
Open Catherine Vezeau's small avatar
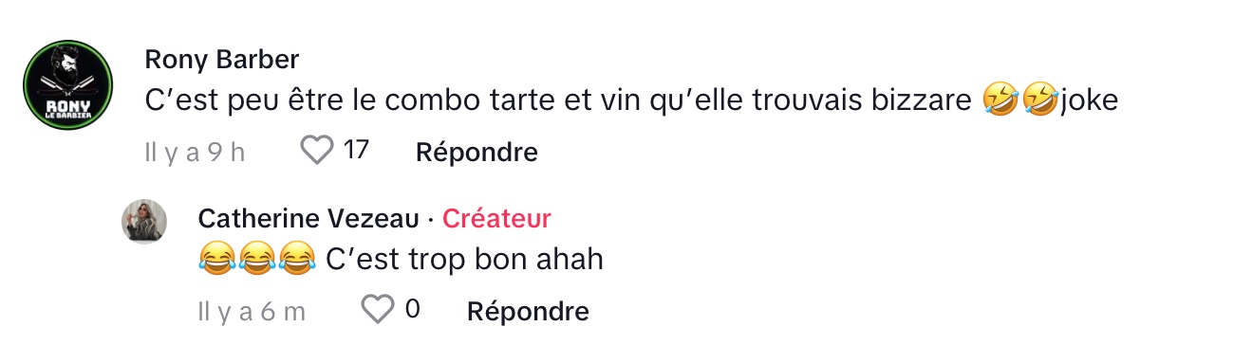[x=144, y=224]
